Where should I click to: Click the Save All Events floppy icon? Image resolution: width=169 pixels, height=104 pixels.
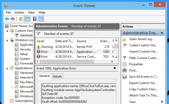125,77
